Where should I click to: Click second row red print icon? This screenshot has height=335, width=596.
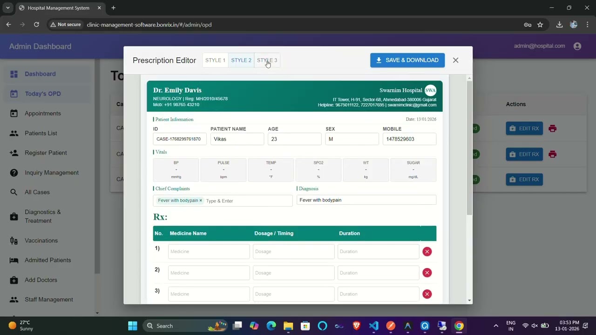[x=552, y=154]
